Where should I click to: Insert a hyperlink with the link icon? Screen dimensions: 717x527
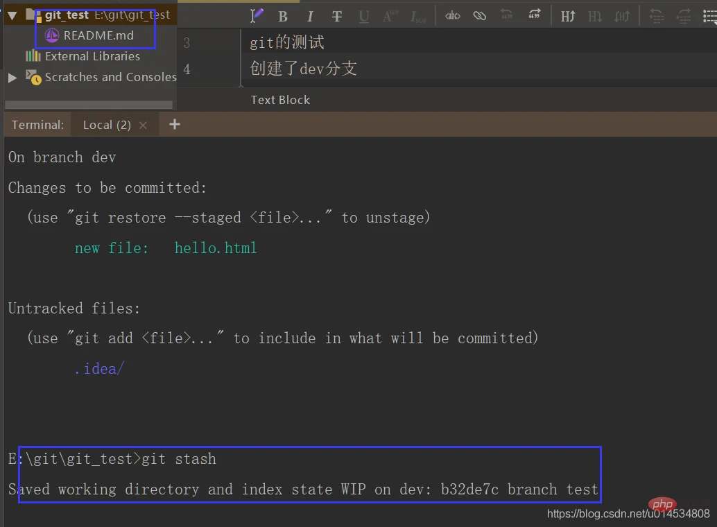[x=480, y=16]
